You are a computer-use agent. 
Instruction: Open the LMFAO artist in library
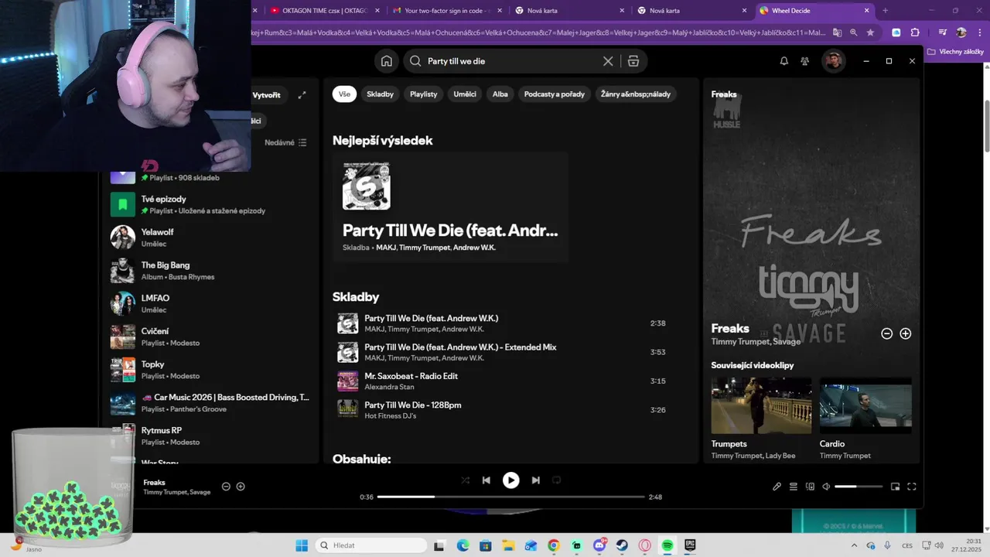pyautogui.click(x=210, y=303)
